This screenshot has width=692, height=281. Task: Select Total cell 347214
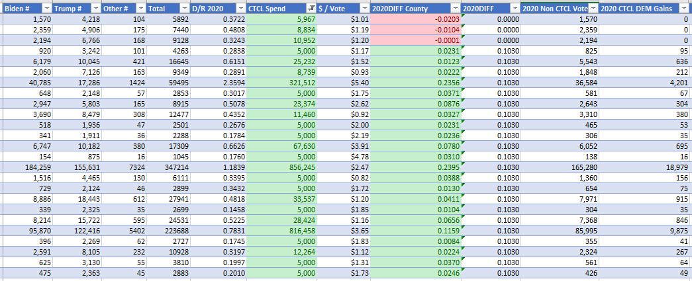[x=168, y=167]
